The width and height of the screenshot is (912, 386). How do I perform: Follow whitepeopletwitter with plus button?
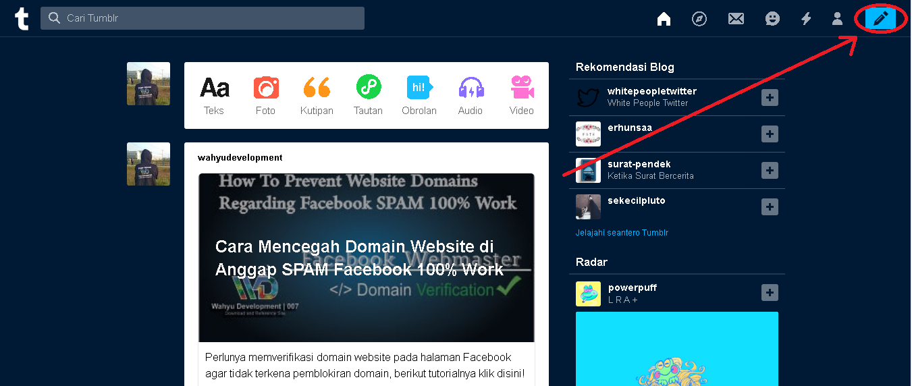pyautogui.click(x=770, y=98)
